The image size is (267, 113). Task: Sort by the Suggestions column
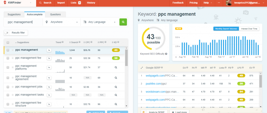[22, 42]
